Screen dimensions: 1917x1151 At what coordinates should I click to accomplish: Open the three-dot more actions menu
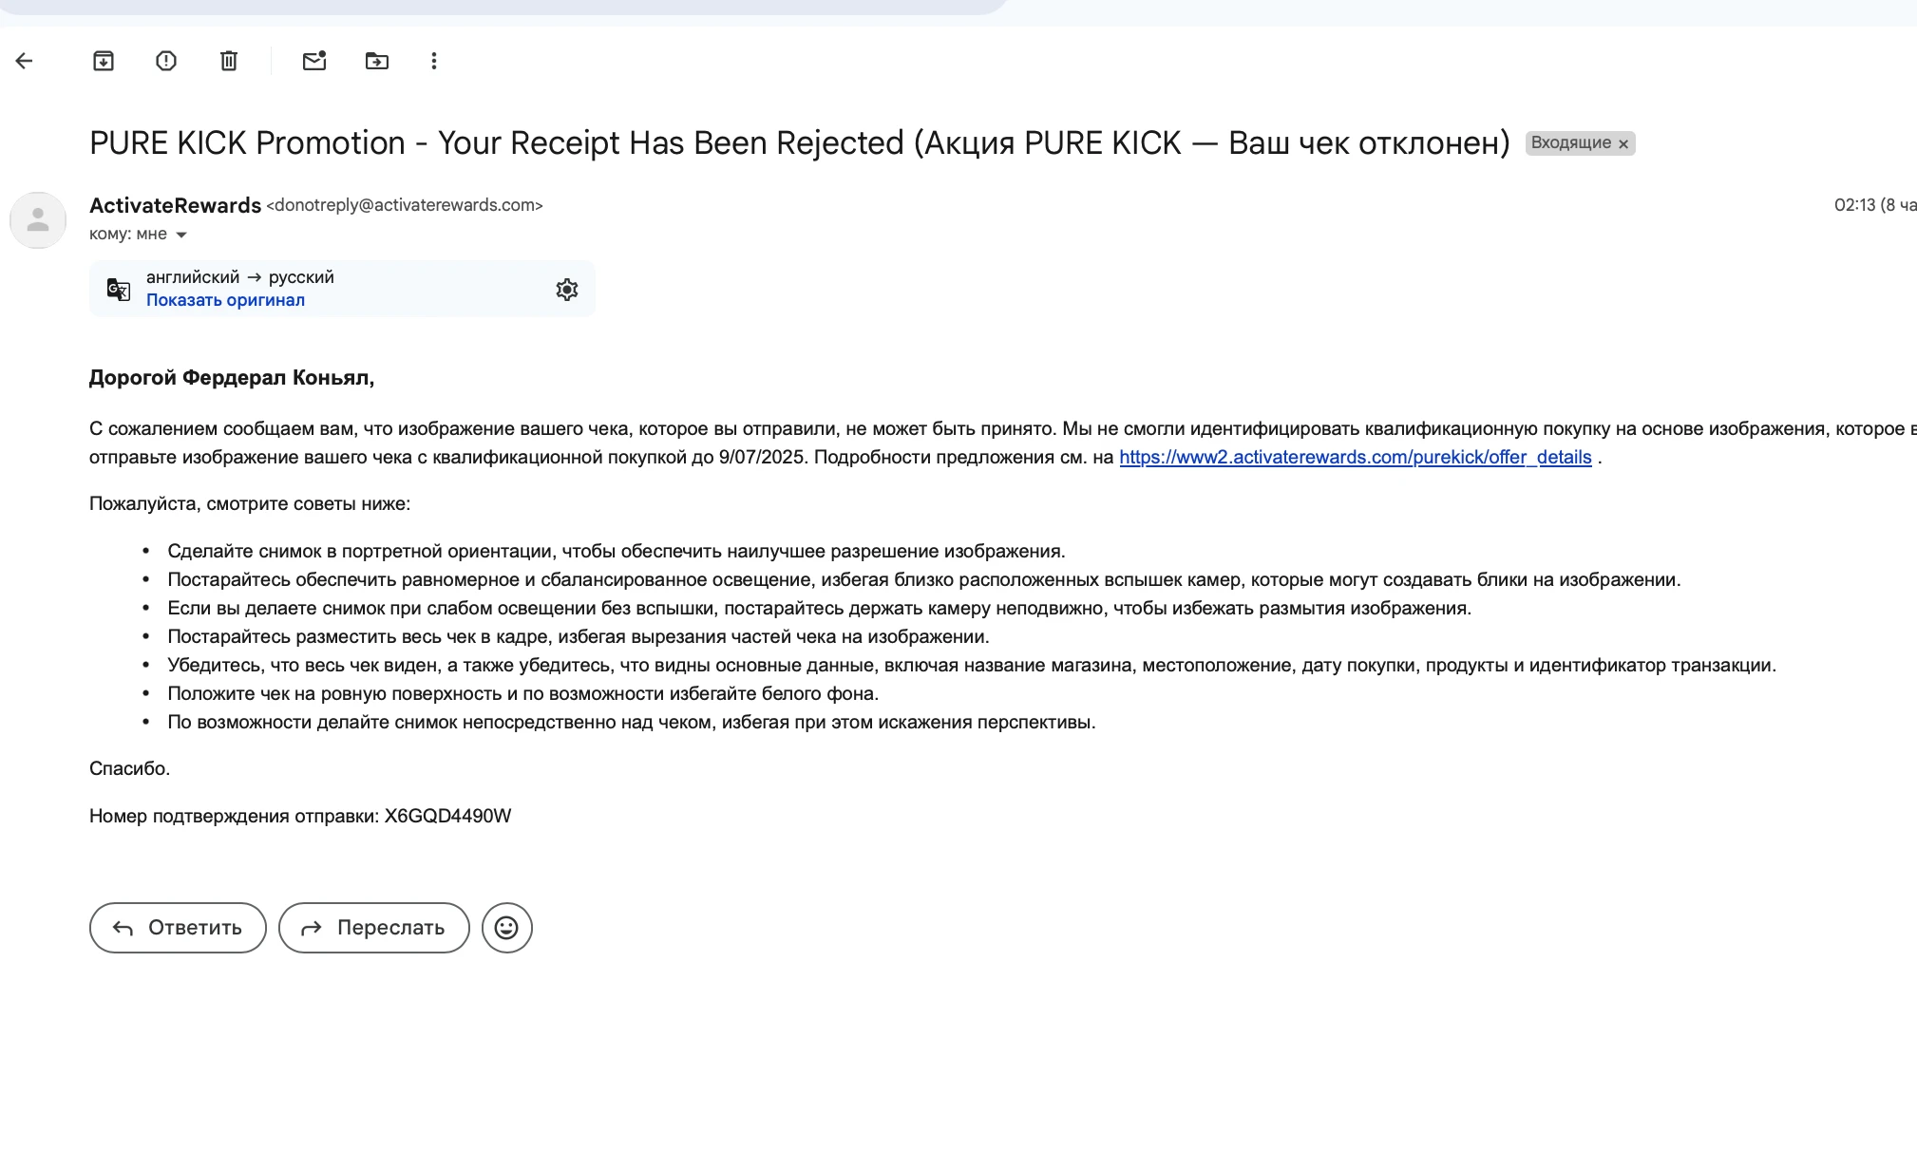(x=434, y=61)
